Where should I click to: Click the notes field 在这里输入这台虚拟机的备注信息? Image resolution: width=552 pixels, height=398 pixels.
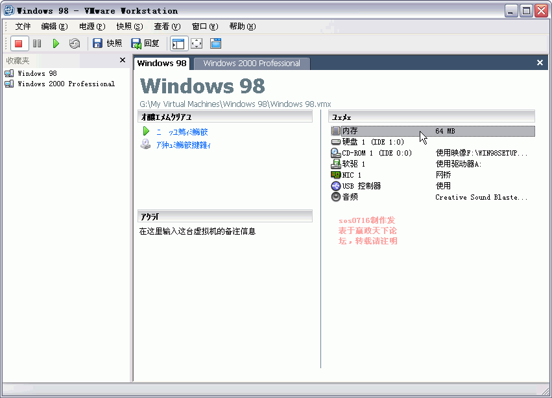point(197,231)
